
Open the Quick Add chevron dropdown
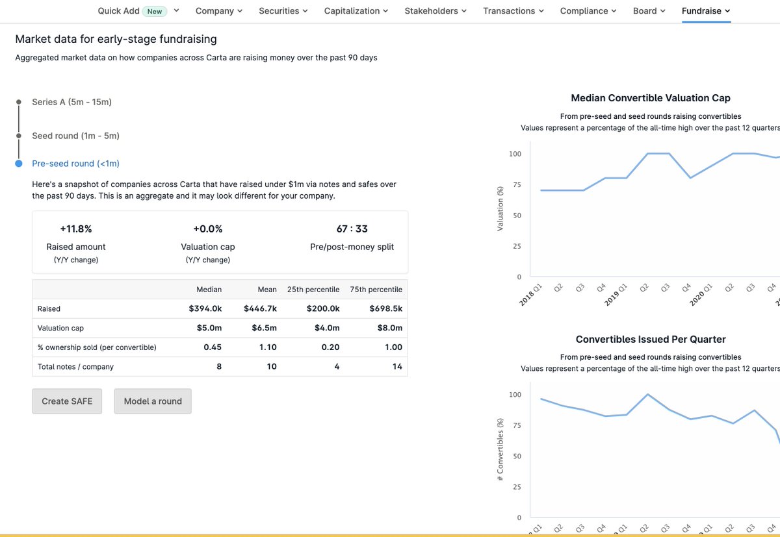click(x=176, y=10)
